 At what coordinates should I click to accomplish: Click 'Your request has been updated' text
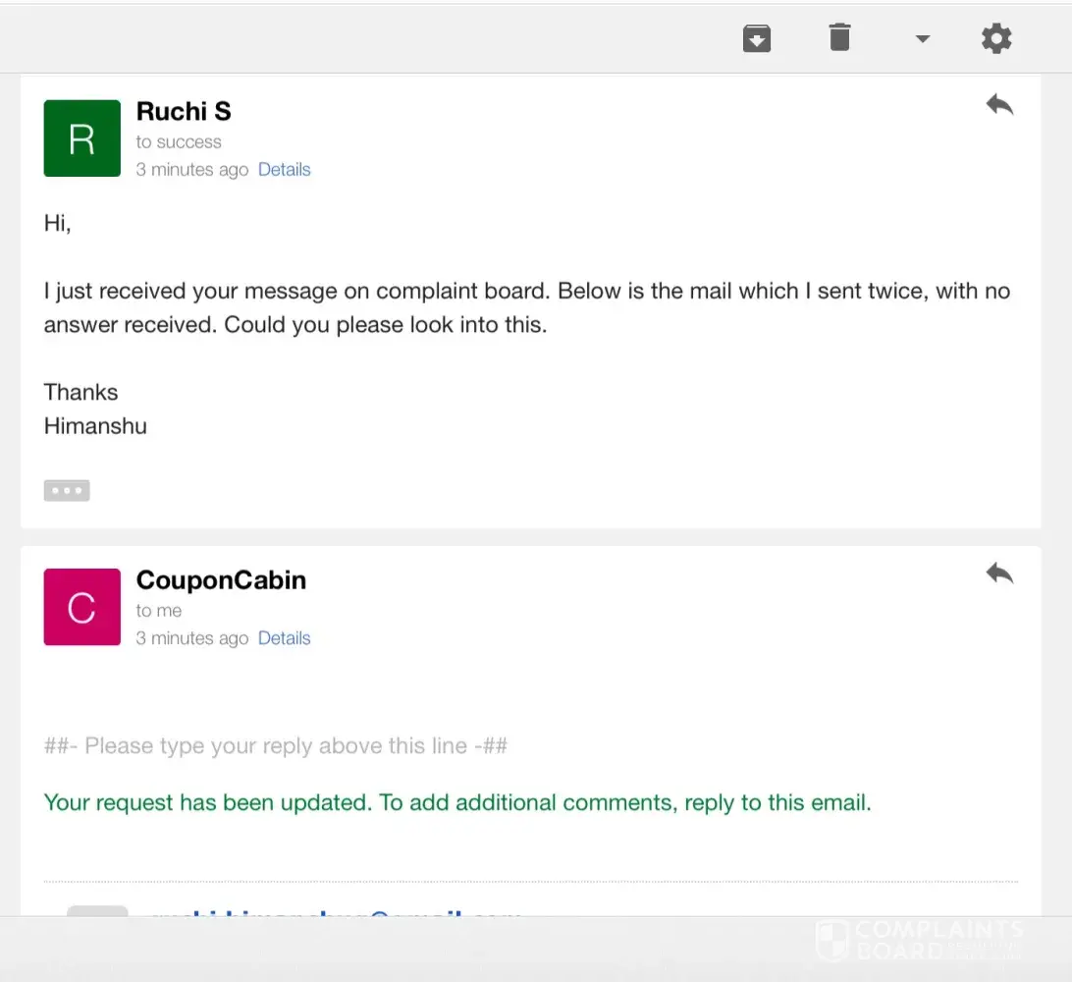pyautogui.click(x=457, y=802)
